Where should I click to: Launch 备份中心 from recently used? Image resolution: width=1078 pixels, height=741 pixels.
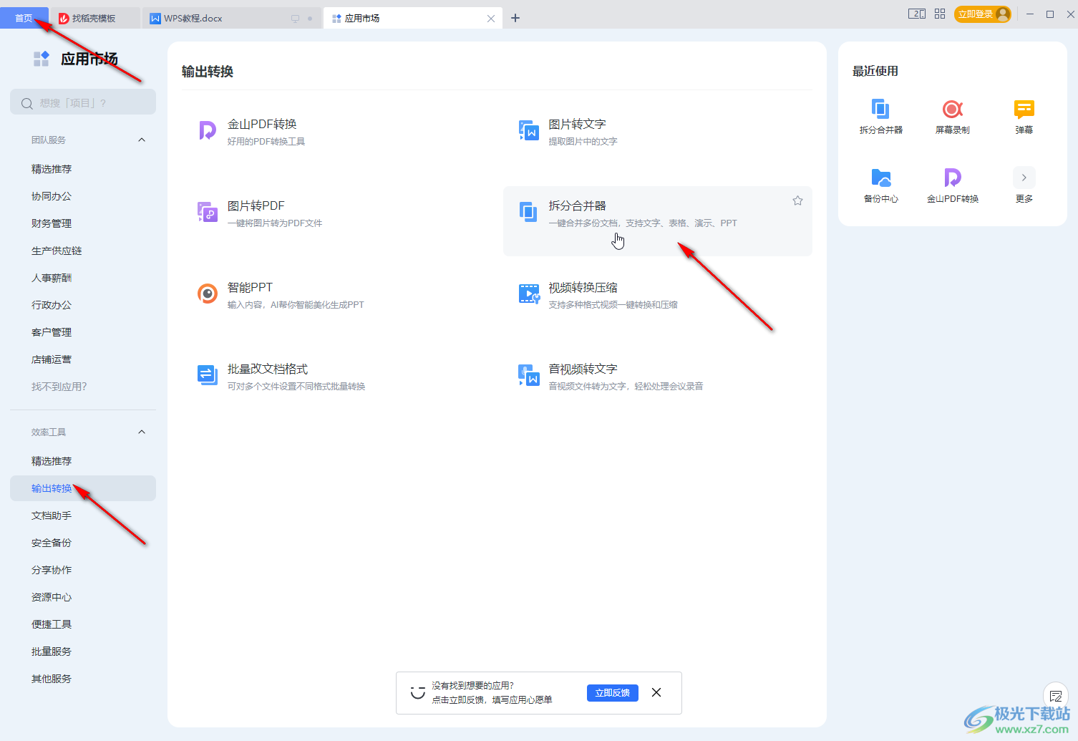pos(880,185)
